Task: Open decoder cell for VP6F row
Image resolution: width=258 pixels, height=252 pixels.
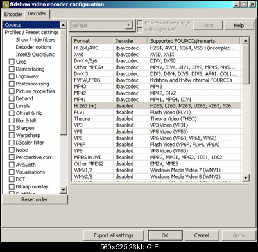Action: coord(130,145)
